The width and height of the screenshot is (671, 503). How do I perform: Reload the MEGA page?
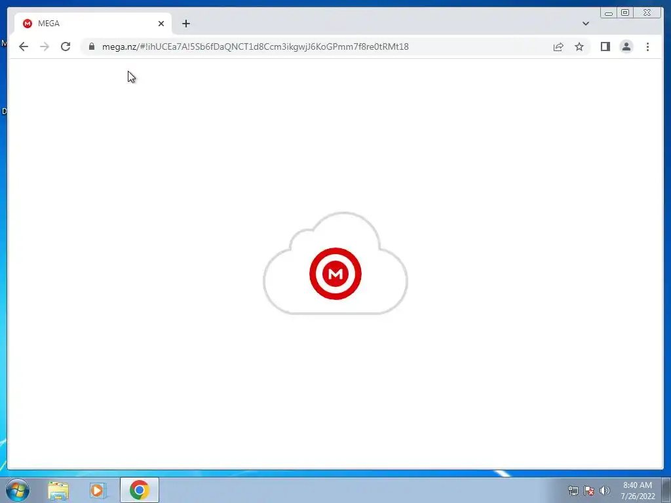point(66,47)
